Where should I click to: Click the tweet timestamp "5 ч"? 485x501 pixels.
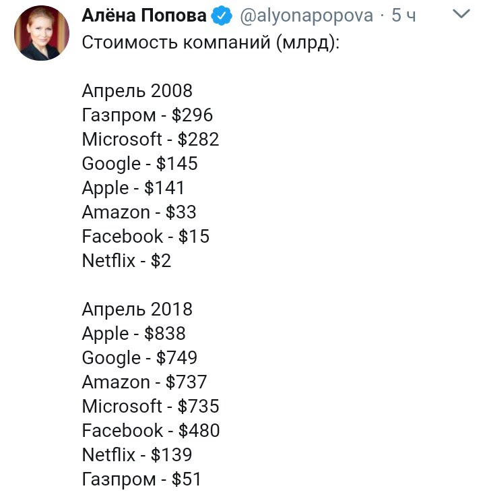(403, 16)
